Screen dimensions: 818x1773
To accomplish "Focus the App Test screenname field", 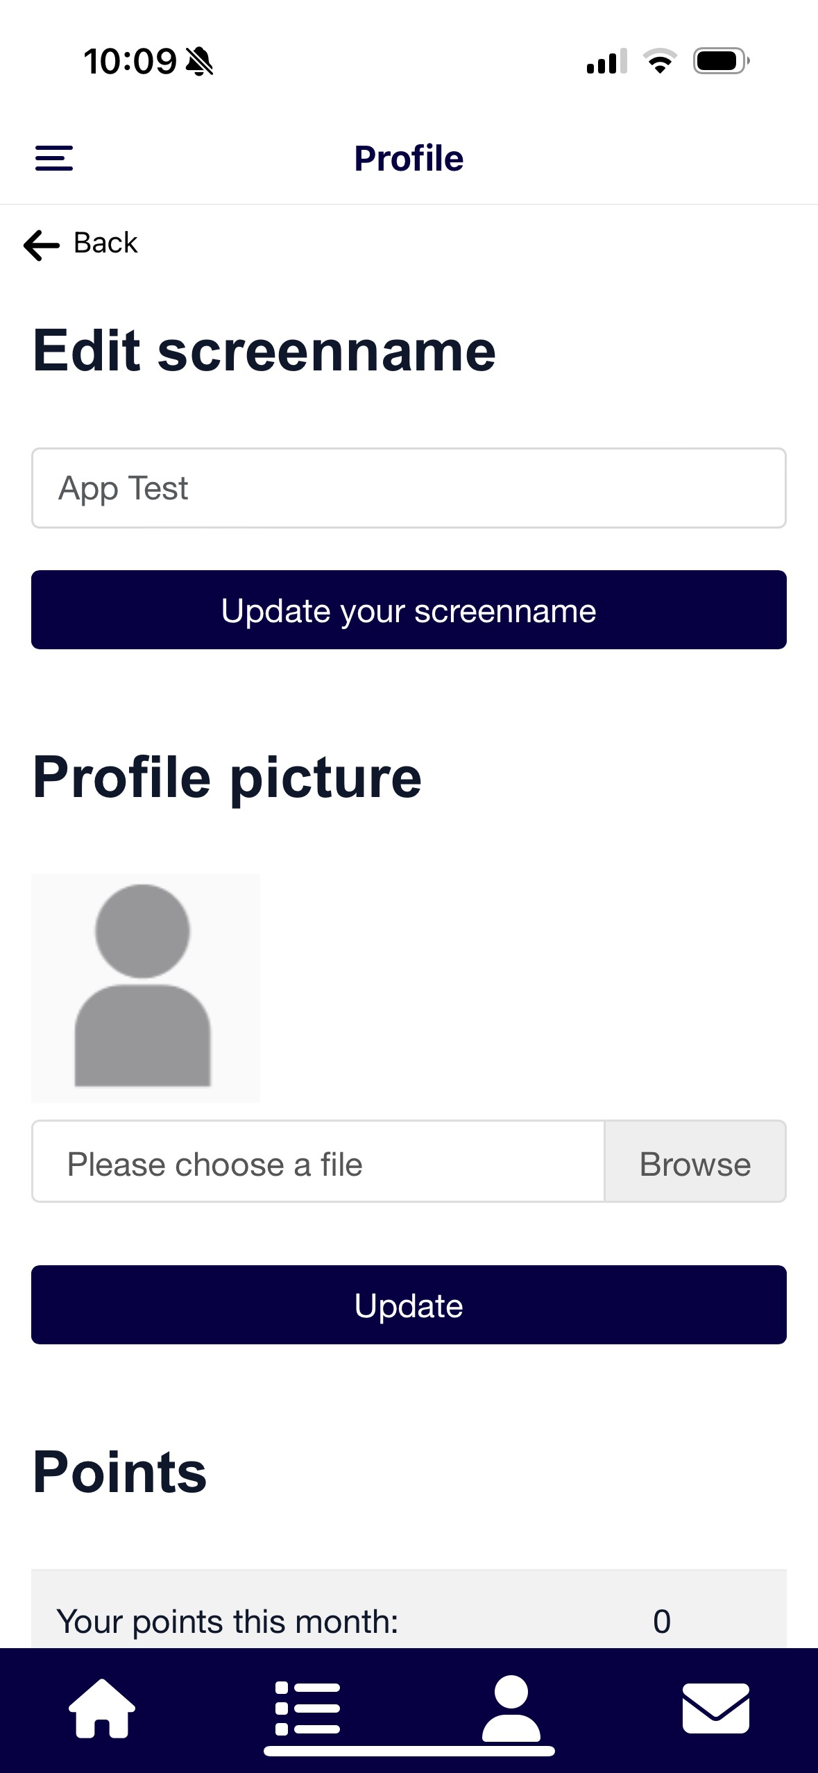I will (x=409, y=488).
